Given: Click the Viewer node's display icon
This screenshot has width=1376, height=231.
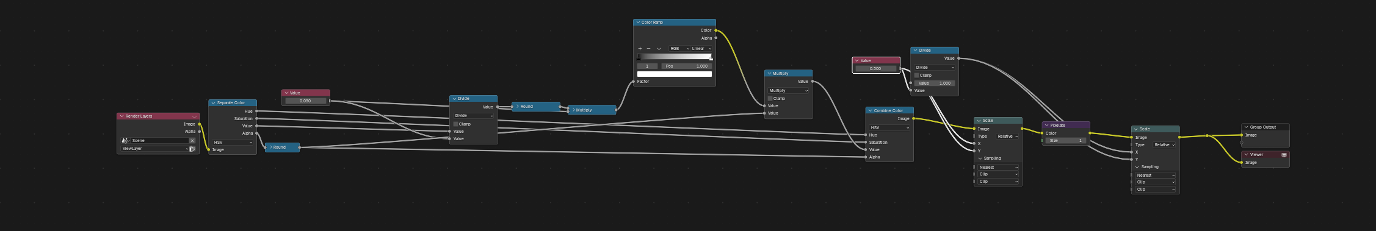Looking at the screenshot, I should tap(1284, 155).
